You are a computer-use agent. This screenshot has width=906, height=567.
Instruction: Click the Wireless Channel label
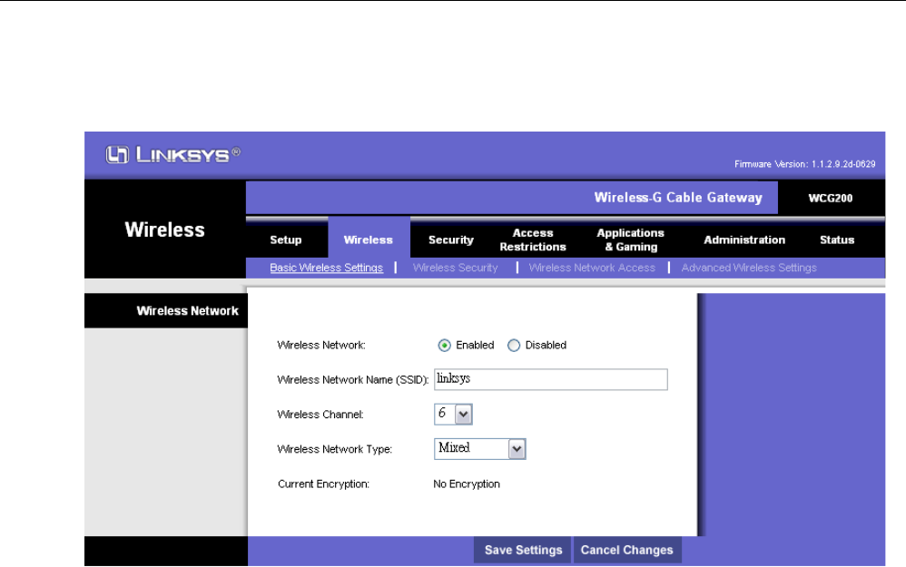(320, 415)
